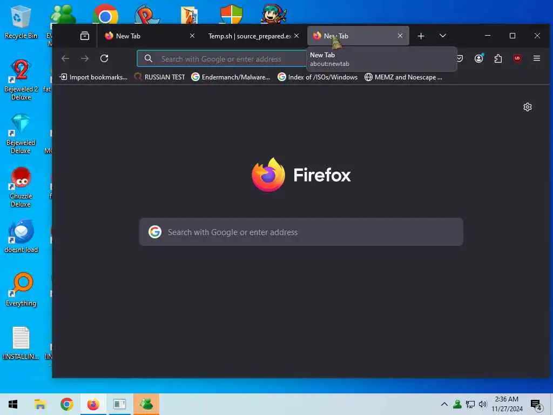Image resolution: width=553 pixels, height=415 pixels.
Task: Open the doesnt load desktop shortcut
Action: (x=21, y=237)
